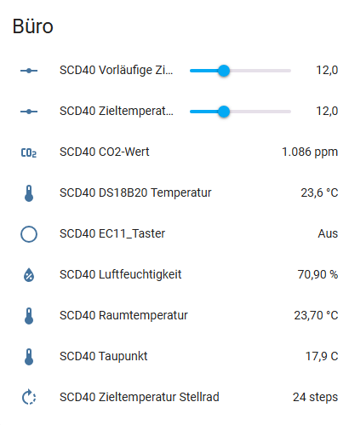
Task: Click the SCD40 Vorläufige Zi… slider handle
Action: click(224, 71)
